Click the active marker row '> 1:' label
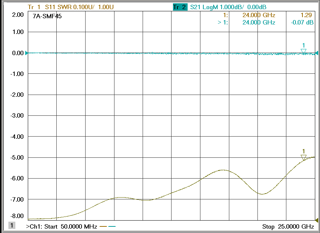Image resolution: width=320 pixels, height=233 pixels. 223,22
